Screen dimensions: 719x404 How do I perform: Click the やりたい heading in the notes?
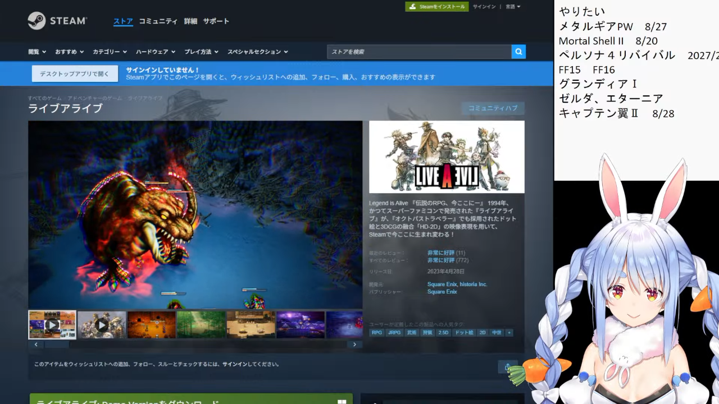pos(582,12)
